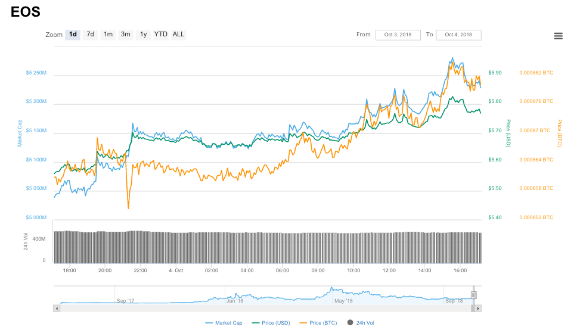The width and height of the screenshot is (577, 333).
Task: Show ALL time range
Action: click(x=178, y=35)
